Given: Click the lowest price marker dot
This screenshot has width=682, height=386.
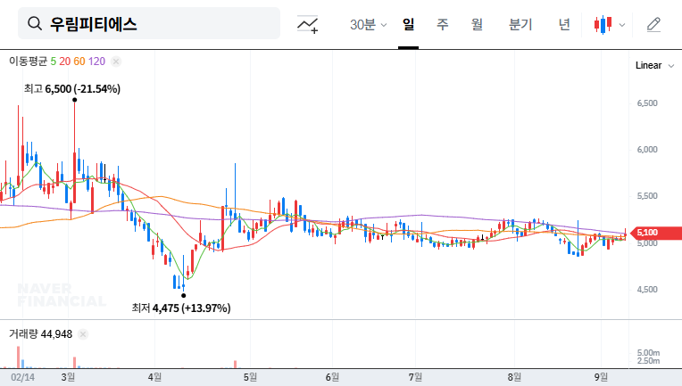Looking at the screenshot, I should tap(184, 296).
